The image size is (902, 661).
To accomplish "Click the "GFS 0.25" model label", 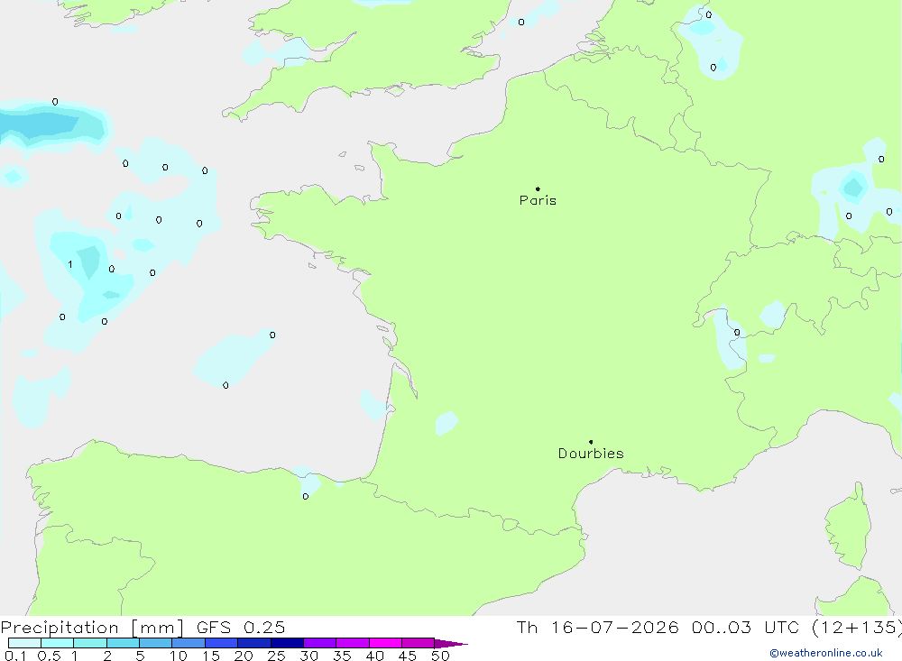I will (241, 628).
